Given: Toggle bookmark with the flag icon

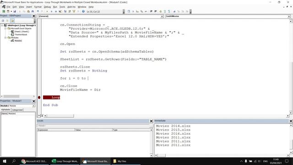Looking at the screenshot, I should [174, 11].
